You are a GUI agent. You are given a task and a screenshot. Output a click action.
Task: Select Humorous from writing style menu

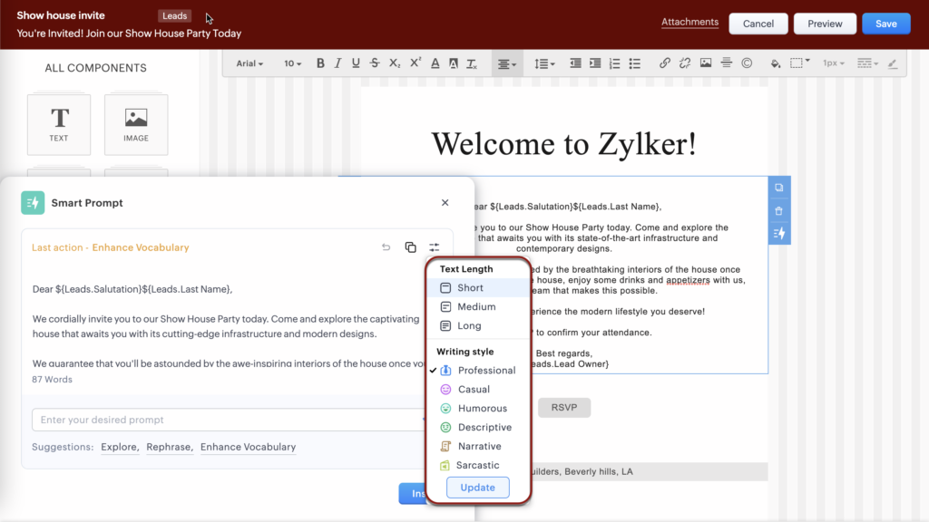tap(482, 409)
